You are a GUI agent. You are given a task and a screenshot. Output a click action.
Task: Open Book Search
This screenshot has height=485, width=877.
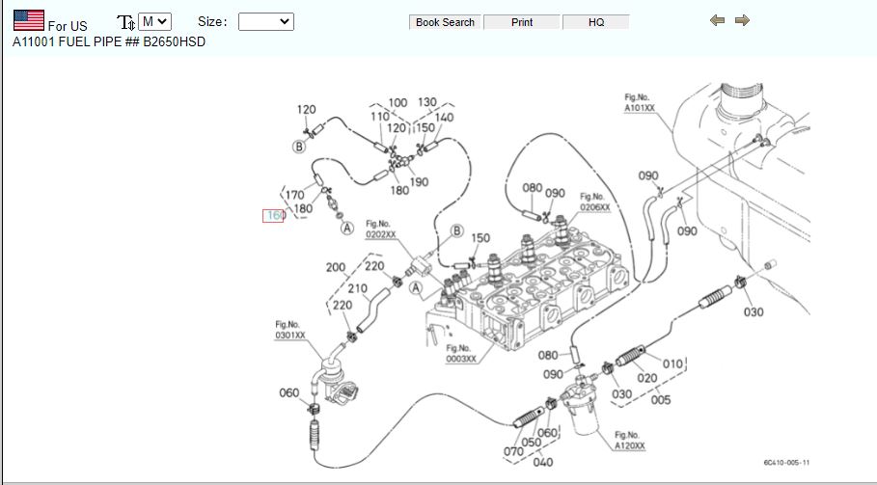[445, 22]
